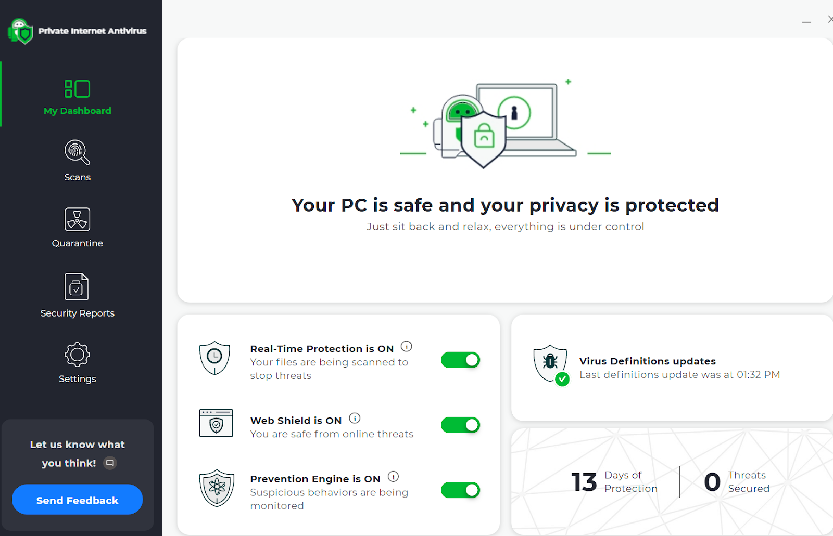Toggle the Prevention Engine switch
This screenshot has width=833, height=536.
(460, 490)
